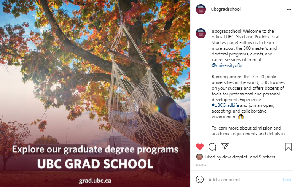Click the comment speech bubble icon
This screenshot has height=187, width=293.
coord(212,147)
